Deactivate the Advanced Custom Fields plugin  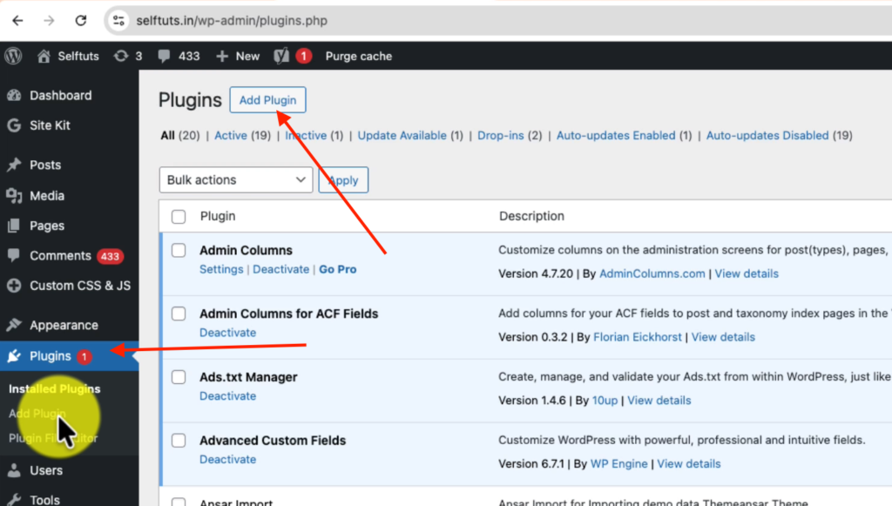tap(227, 459)
